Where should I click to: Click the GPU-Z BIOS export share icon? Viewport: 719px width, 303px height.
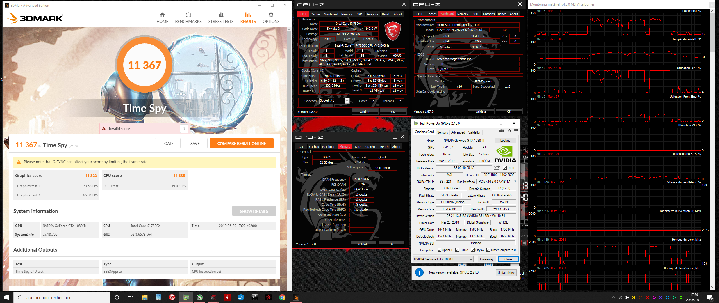pyautogui.click(x=497, y=168)
